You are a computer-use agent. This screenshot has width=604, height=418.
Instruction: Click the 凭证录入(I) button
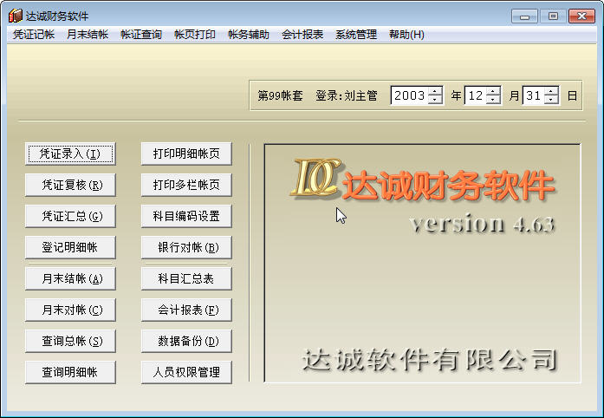[70, 153]
